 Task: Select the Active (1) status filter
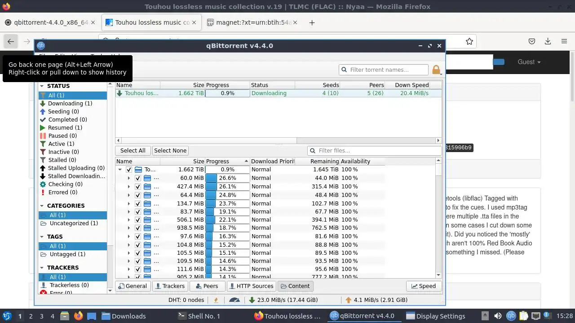pos(73,144)
